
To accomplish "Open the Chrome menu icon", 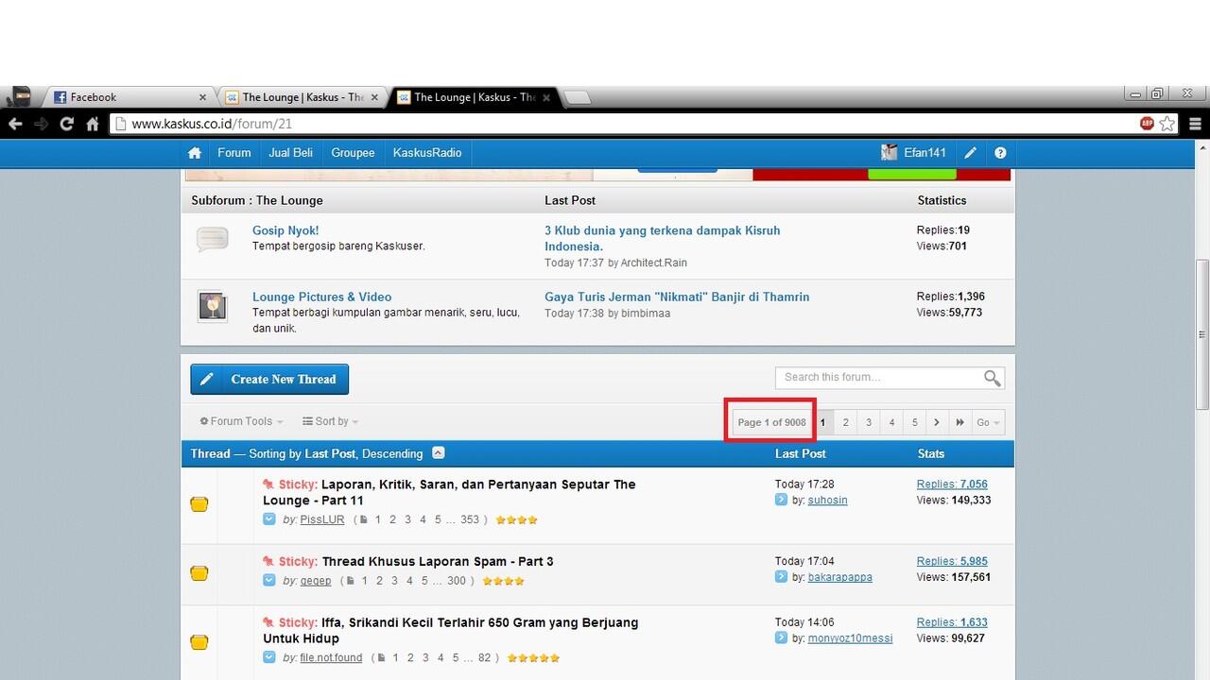I will point(1195,124).
